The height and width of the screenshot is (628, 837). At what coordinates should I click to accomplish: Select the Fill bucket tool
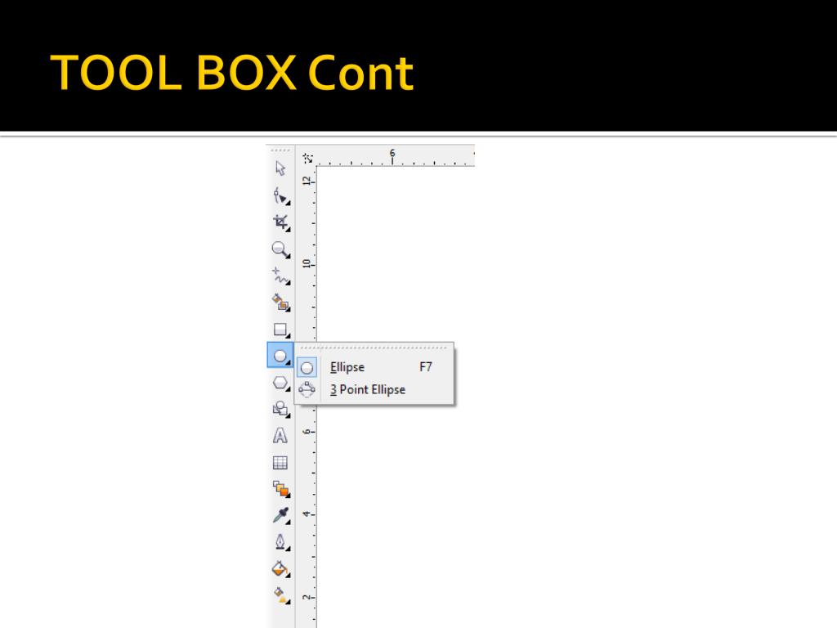[x=281, y=569]
